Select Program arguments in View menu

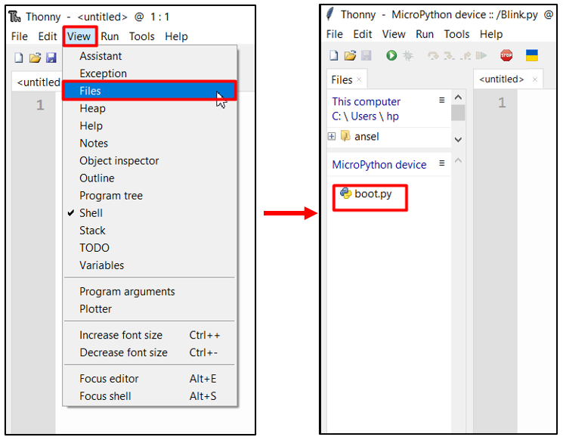(x=150, y=291)
